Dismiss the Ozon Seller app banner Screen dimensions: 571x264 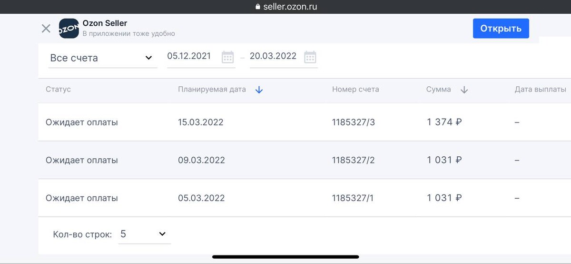pyautogui.click(x=46, y=29)
